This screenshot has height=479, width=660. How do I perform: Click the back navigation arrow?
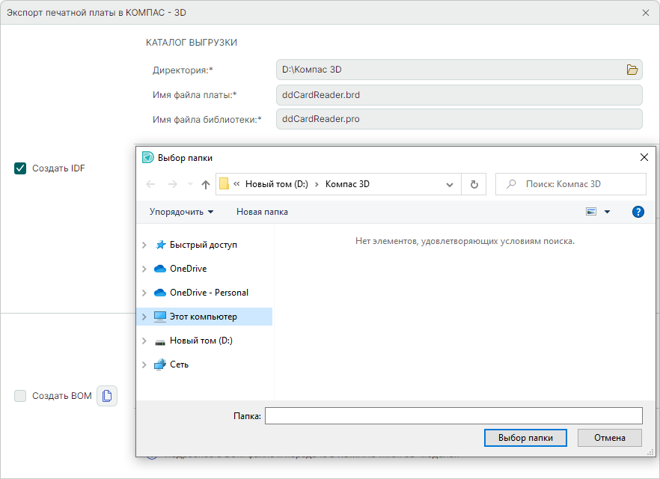click(x=150, y=184)
